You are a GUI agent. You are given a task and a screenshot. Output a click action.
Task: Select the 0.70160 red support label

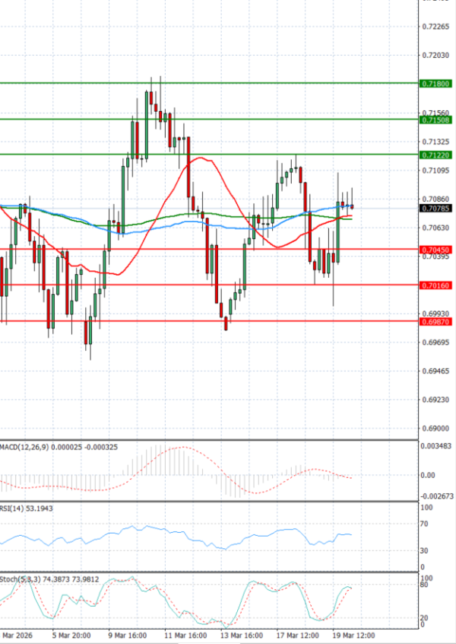click(435, 285)
